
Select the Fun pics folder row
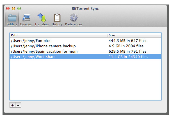[31, 41]
